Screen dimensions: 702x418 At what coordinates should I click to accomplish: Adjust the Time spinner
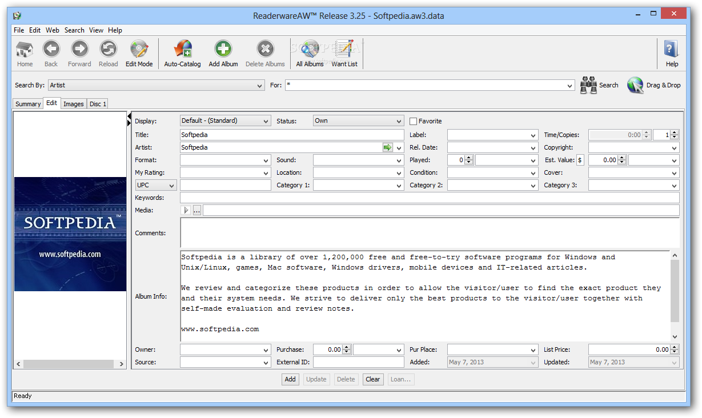point(647,135)
